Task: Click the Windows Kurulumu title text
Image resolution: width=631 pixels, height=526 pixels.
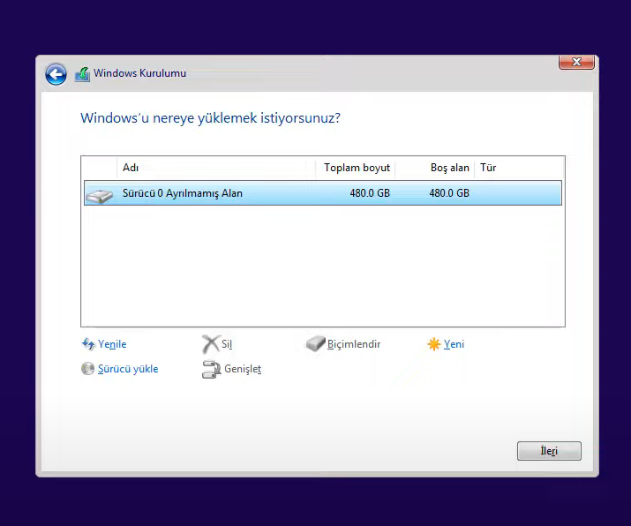Action: tap(140, 73)
